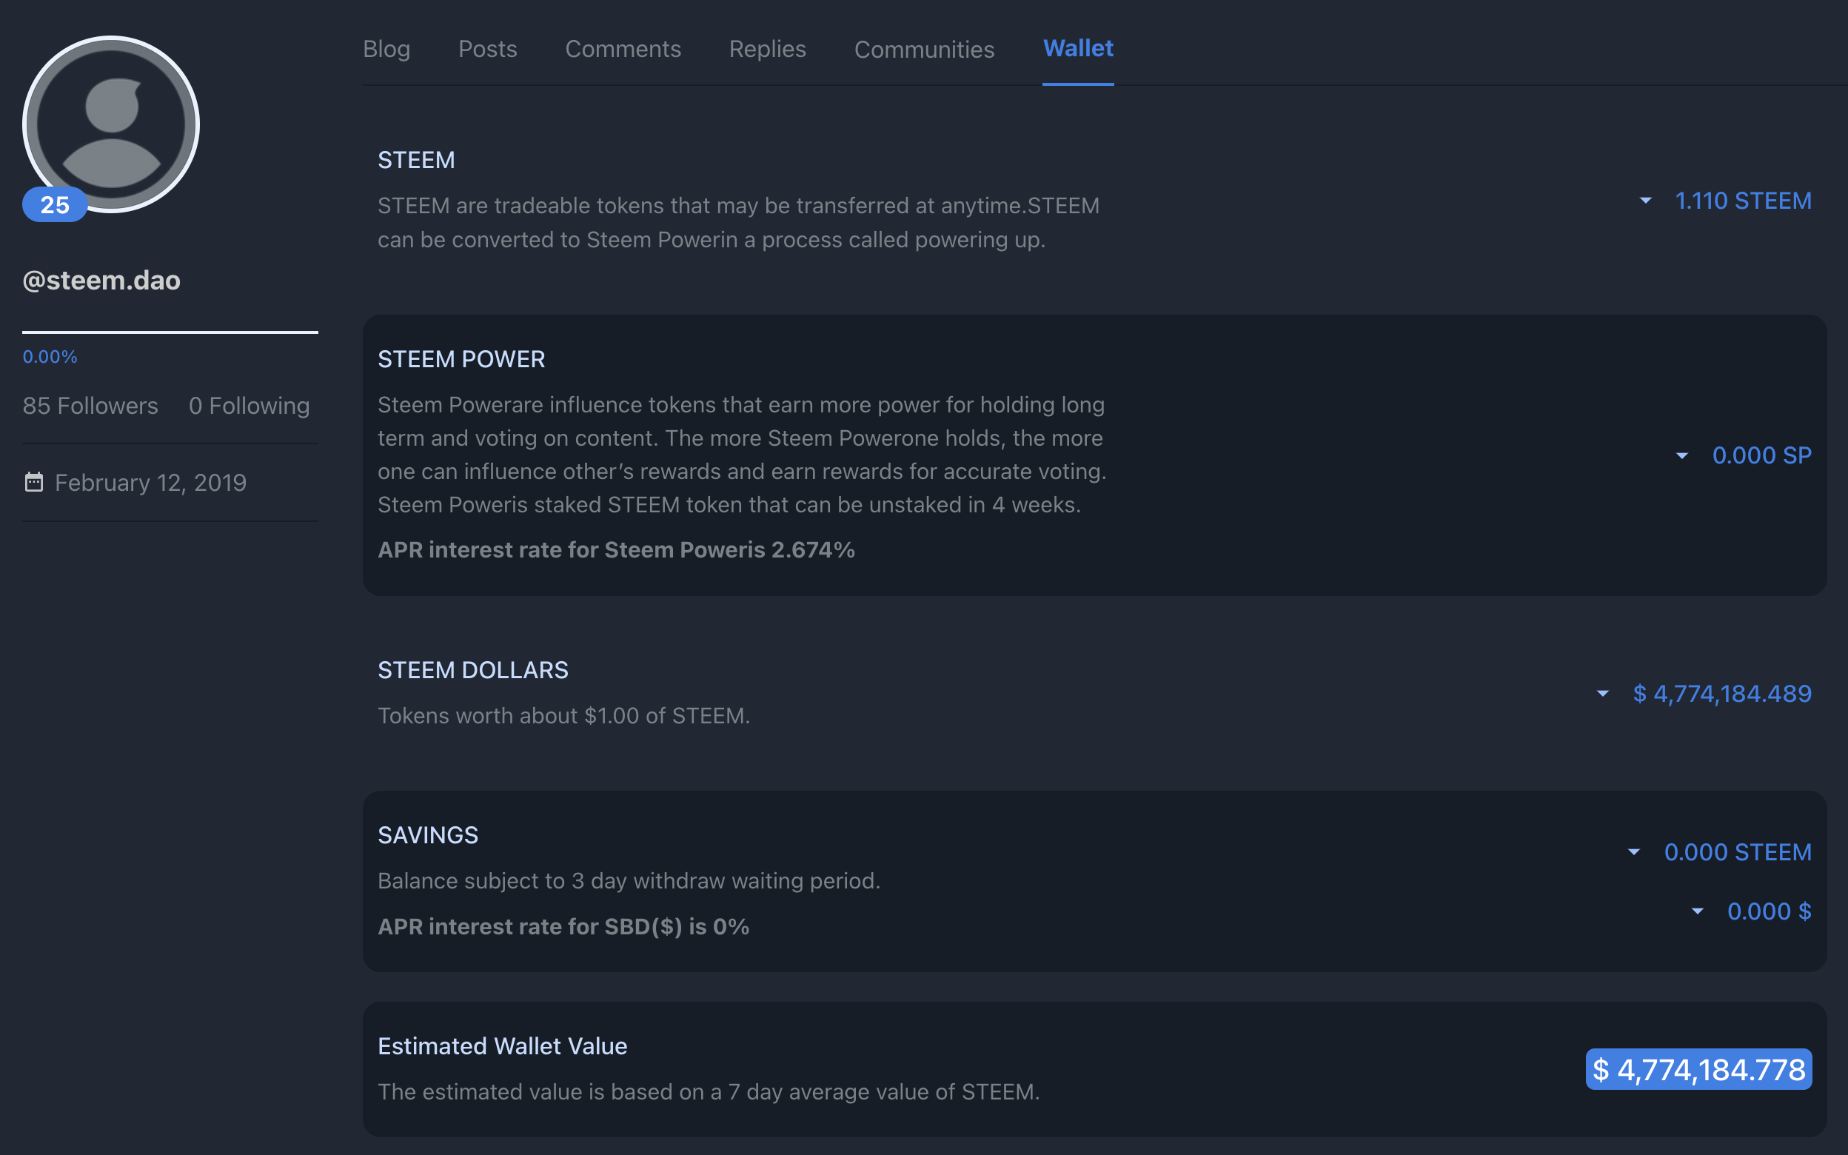Click the 1.110 STEEM balance amount
Viewport: 1848px width, 1155px height.
(1743, 201)
